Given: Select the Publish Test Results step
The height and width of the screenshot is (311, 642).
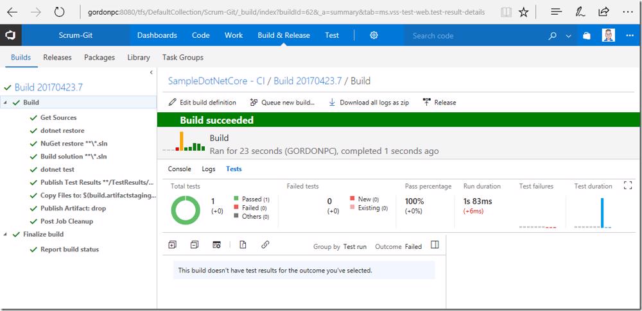Looking at the screenshot, I should (97, 183).
